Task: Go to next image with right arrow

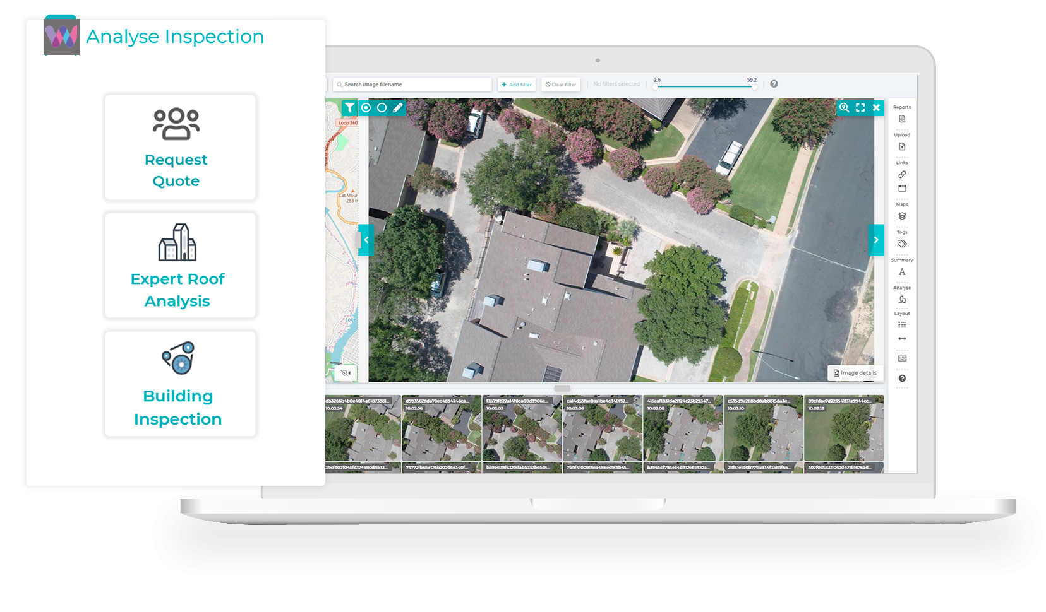Action: pyautogui.click(x=876, y=240)
